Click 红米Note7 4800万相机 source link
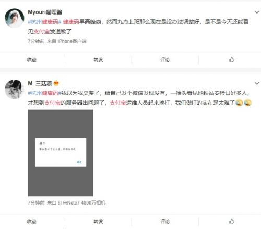The image size is (261, 229). pos(81,202)
